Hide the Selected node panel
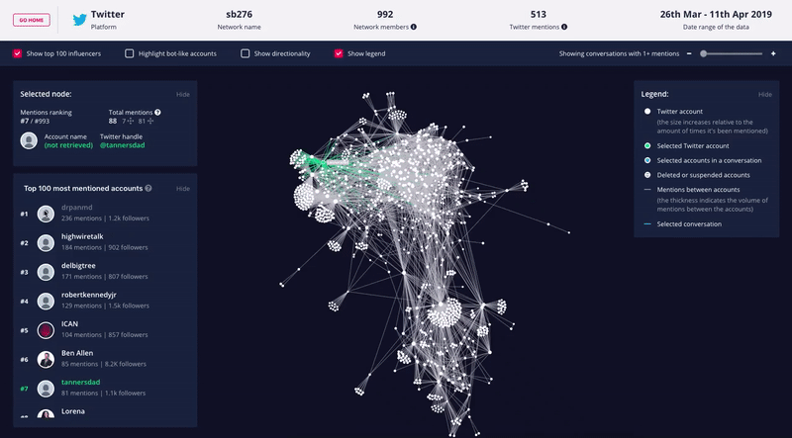Image resolution: width=792 pixels, height=438 pixels. coord(183,94)
